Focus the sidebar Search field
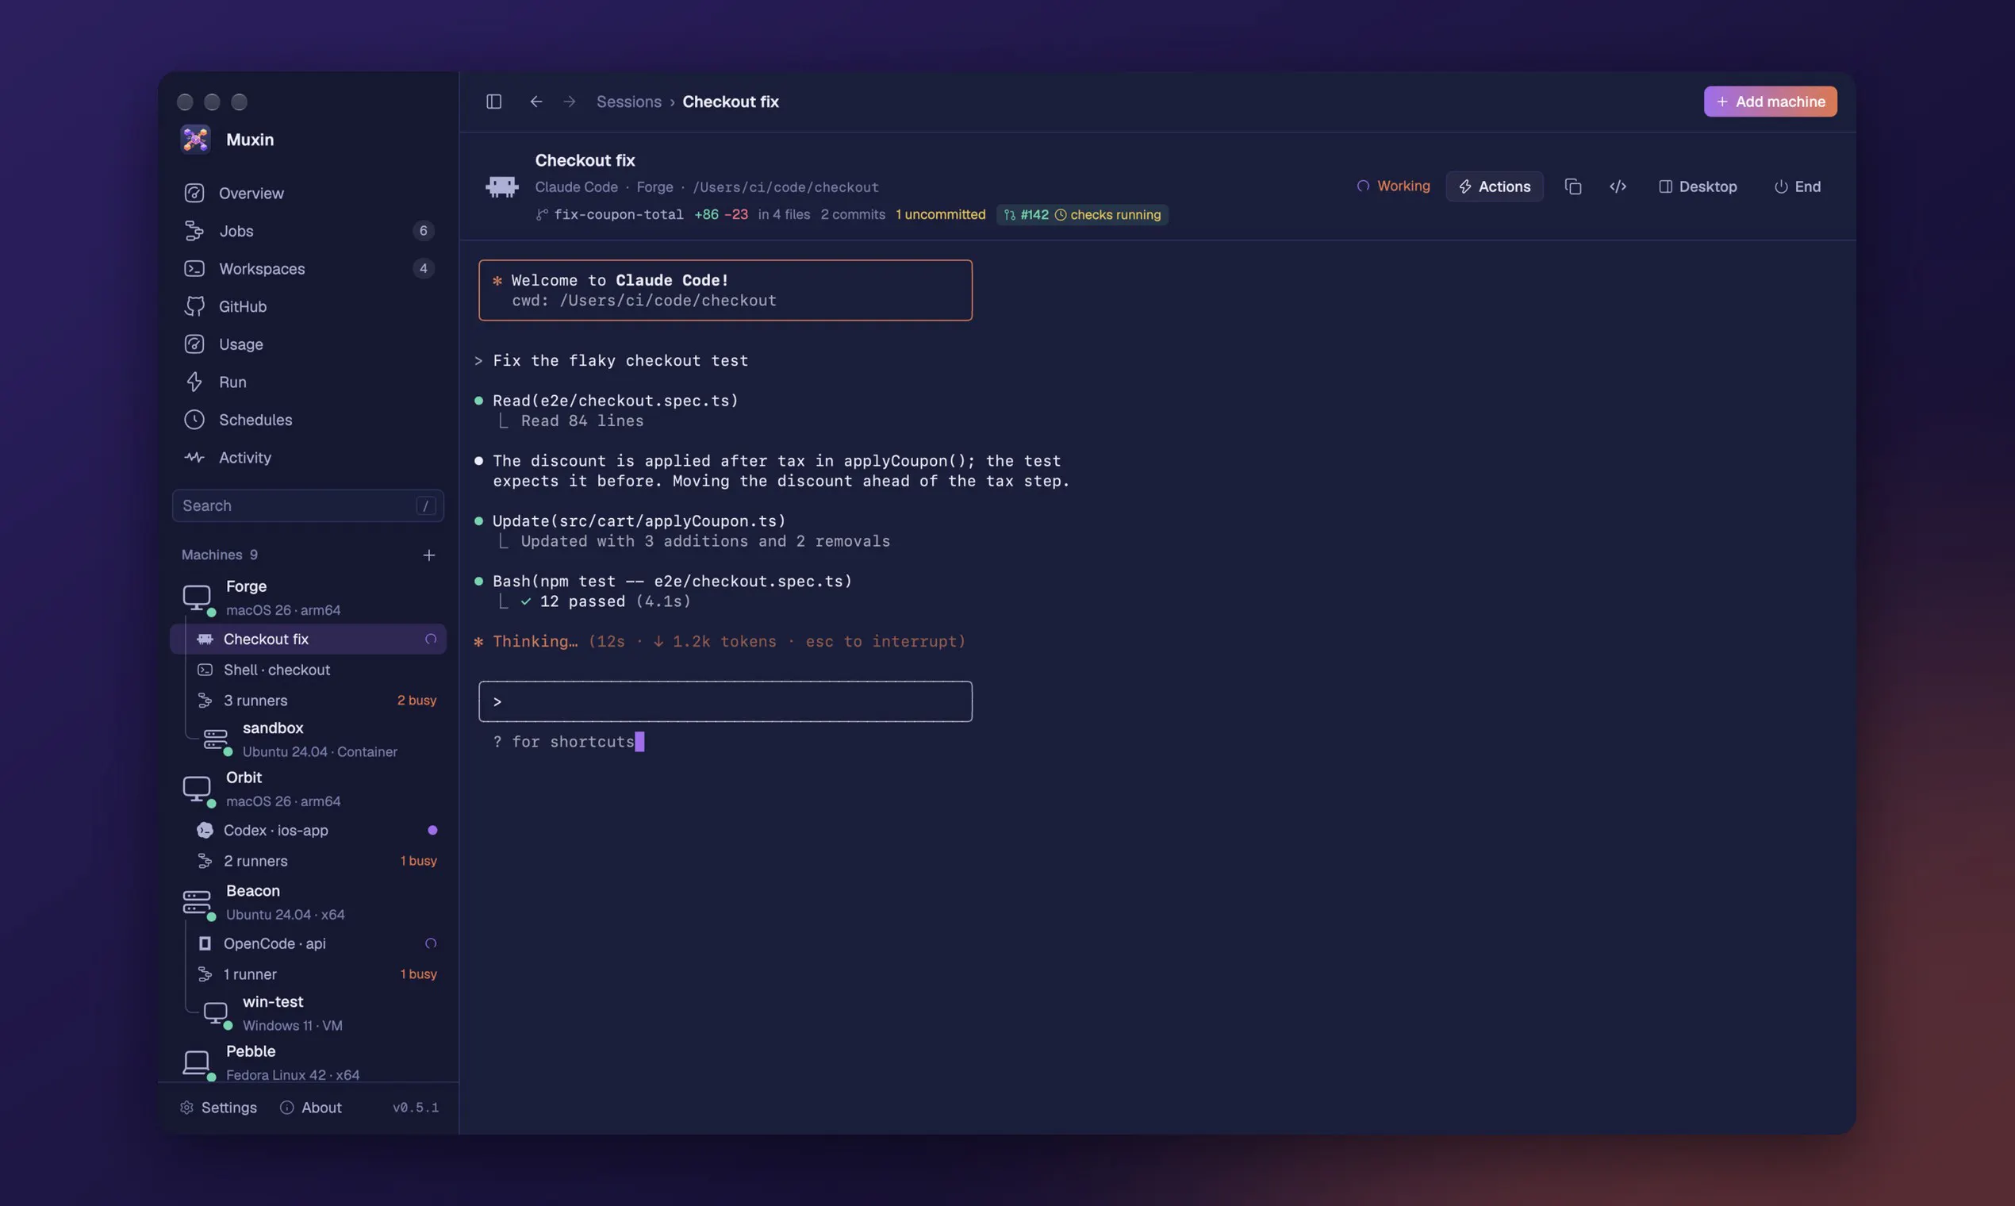2015x1206 pixels. pos(308,505)
